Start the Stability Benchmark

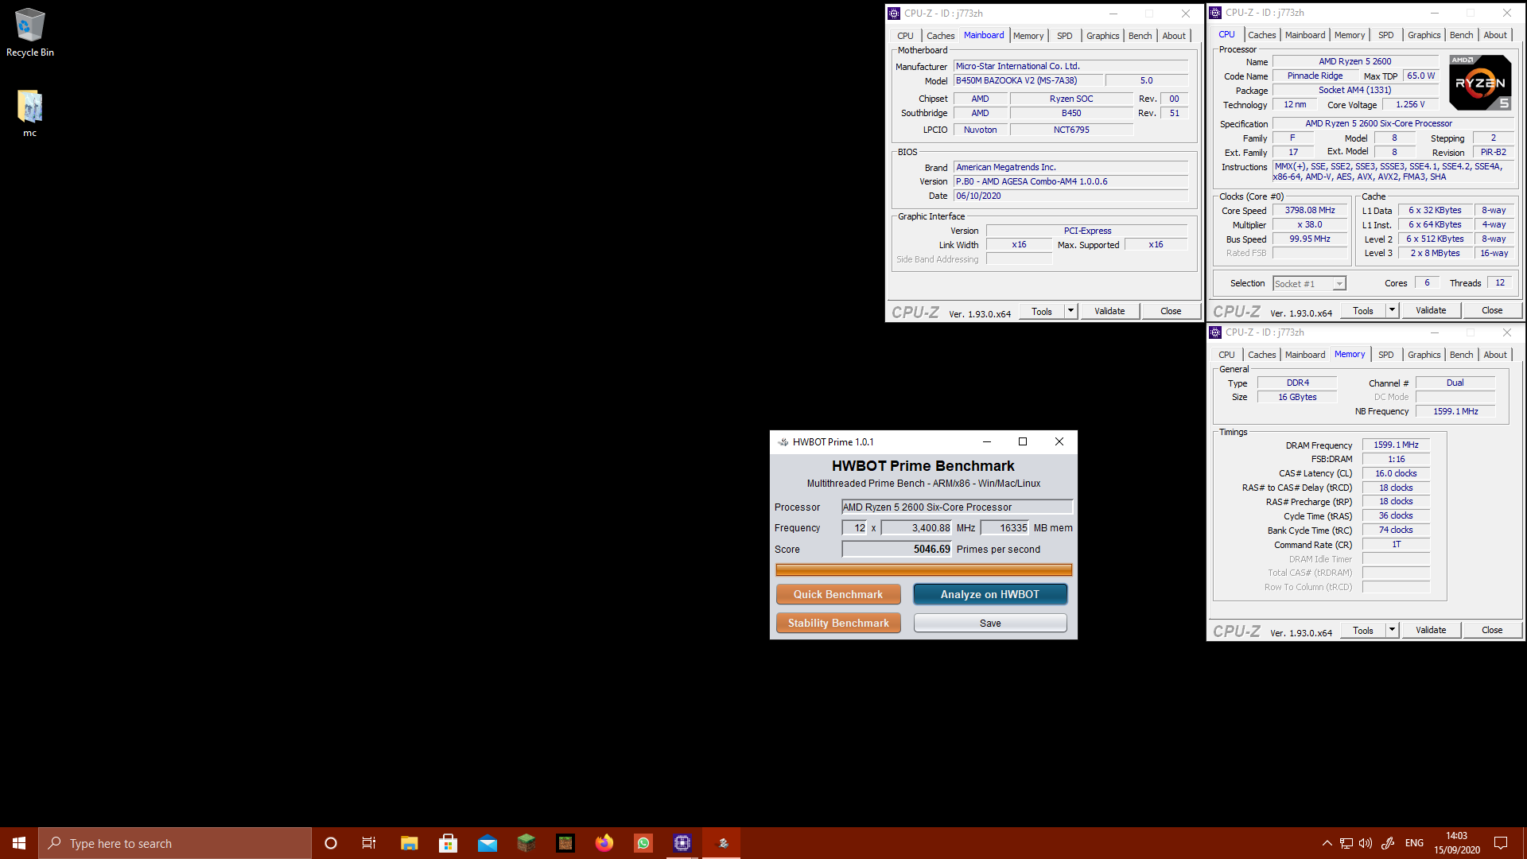[838, 623]
